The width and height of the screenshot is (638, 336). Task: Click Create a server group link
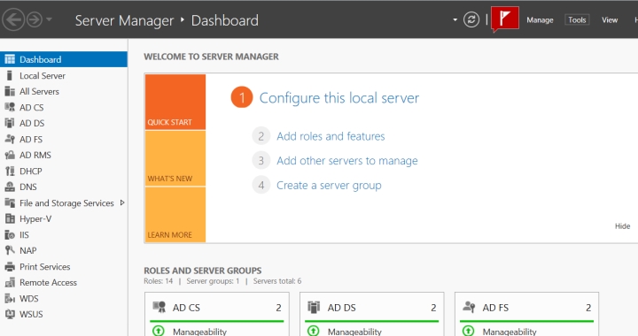point(329,186)
